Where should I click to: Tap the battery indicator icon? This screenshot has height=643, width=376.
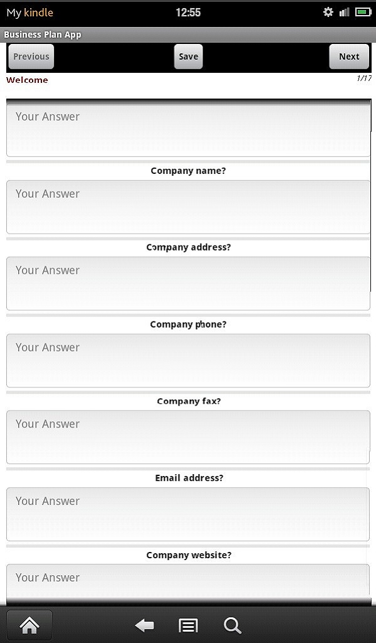click(x=363, y=12)
